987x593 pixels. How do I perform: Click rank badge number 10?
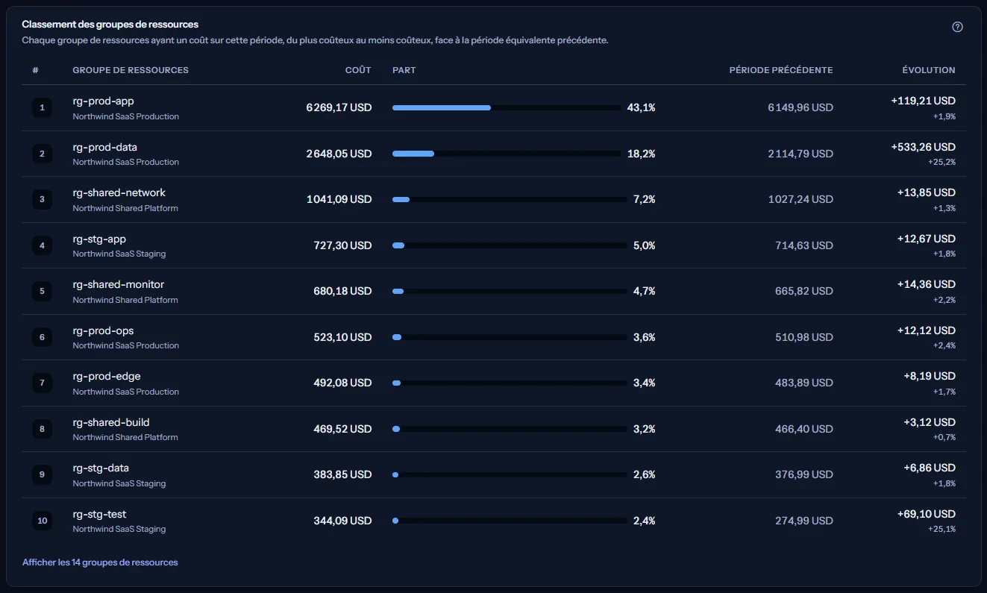(x=42, y=521)
